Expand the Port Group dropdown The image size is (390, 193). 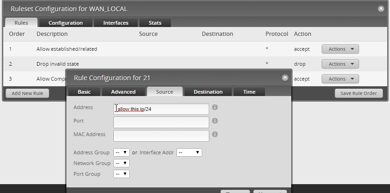coord(121,174)
